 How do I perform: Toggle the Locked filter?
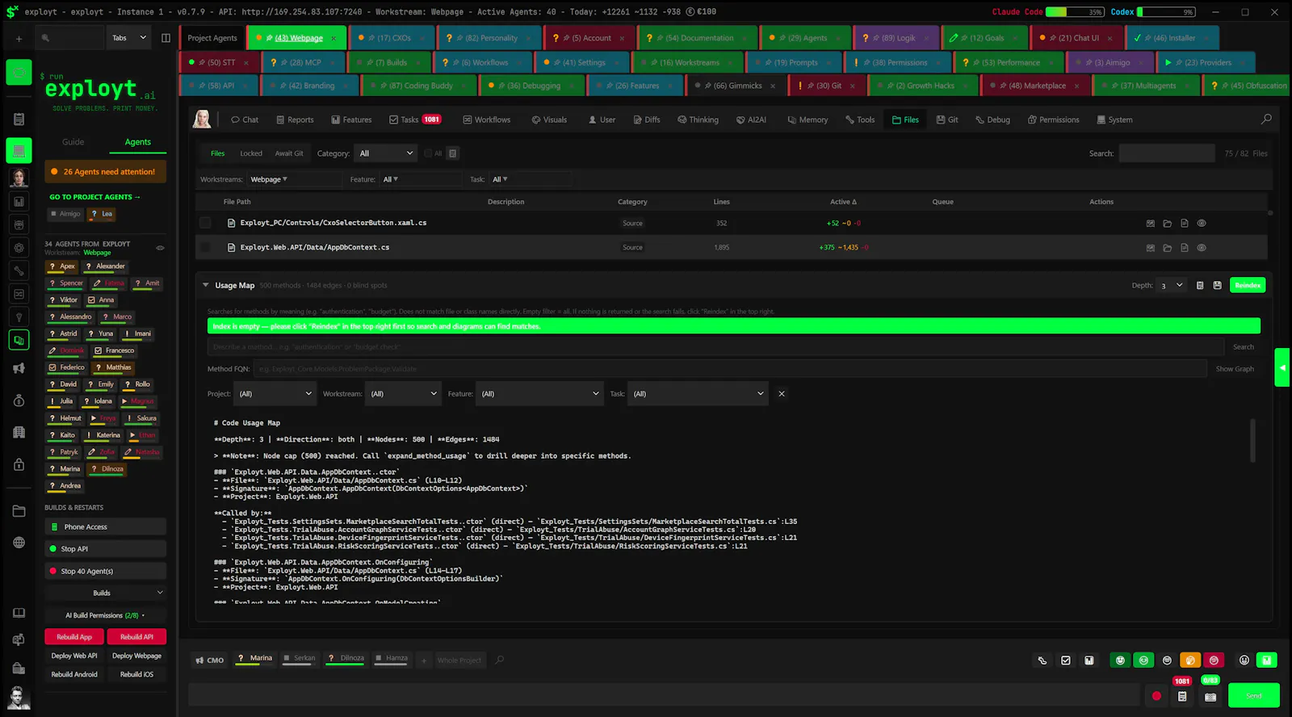[251, 153]
